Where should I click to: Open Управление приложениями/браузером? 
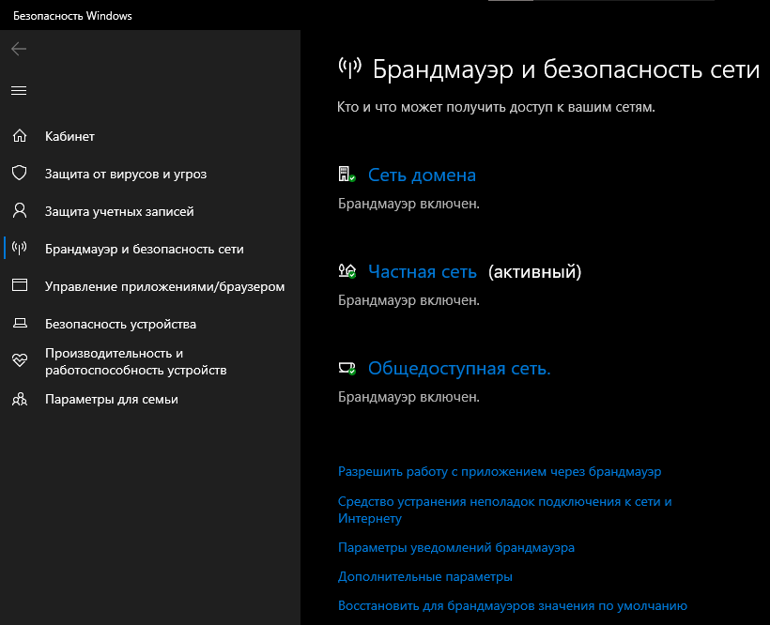(165, 286)
